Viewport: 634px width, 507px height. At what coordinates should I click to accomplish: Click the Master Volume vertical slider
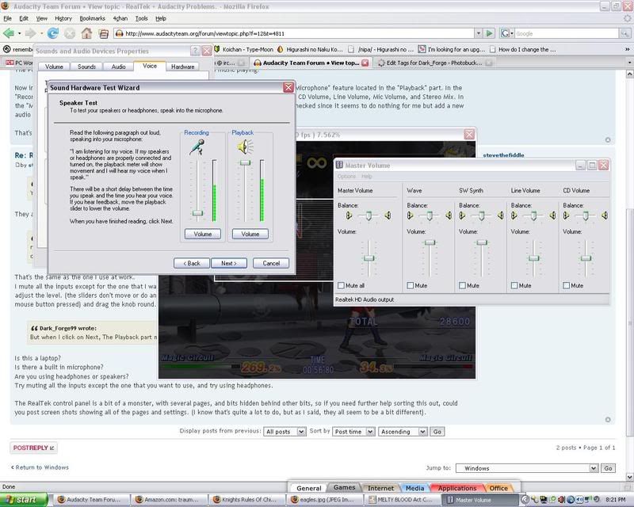368,257
